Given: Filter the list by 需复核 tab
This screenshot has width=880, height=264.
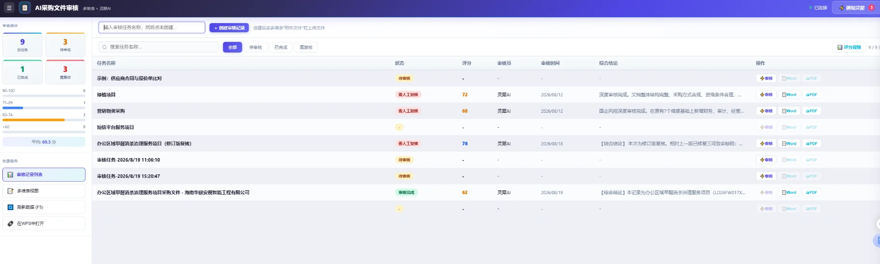Looking at the screenshot, I should click(306, 47).
